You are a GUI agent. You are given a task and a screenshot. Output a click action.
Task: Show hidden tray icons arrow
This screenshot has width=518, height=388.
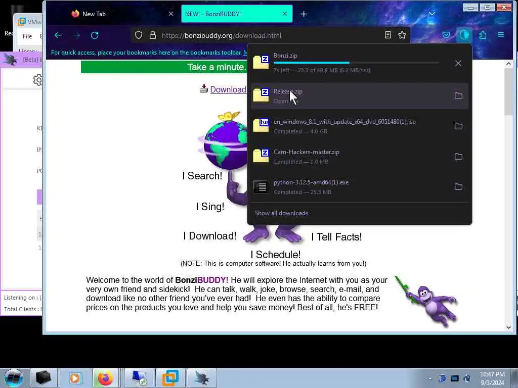(x=430, y=378)
